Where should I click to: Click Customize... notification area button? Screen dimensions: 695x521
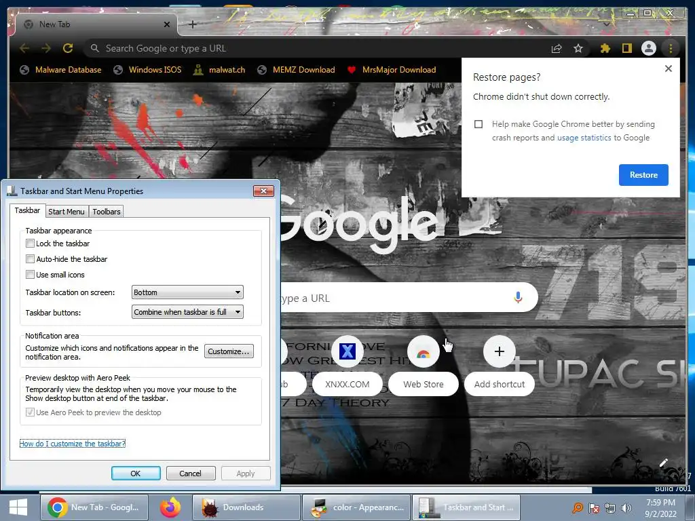click(x=229, y=351)
